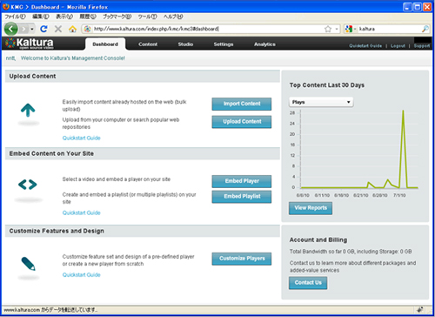
Task: Open the Content tab
Action: click(148, 44)
